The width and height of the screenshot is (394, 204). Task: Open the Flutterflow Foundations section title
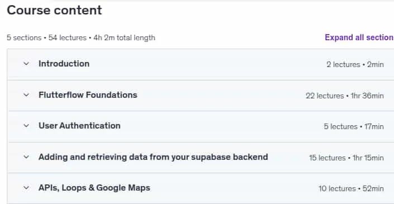click(88, 94)
